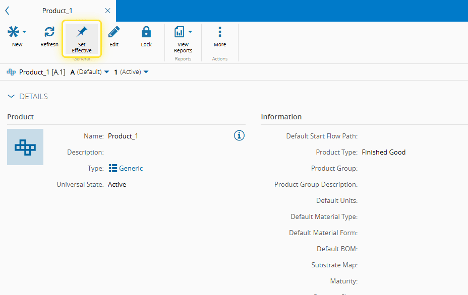Click the Product_1 [A.1] breadcrumb text
The height and width of the screenshot is (295, 468).
click(42, 72)
